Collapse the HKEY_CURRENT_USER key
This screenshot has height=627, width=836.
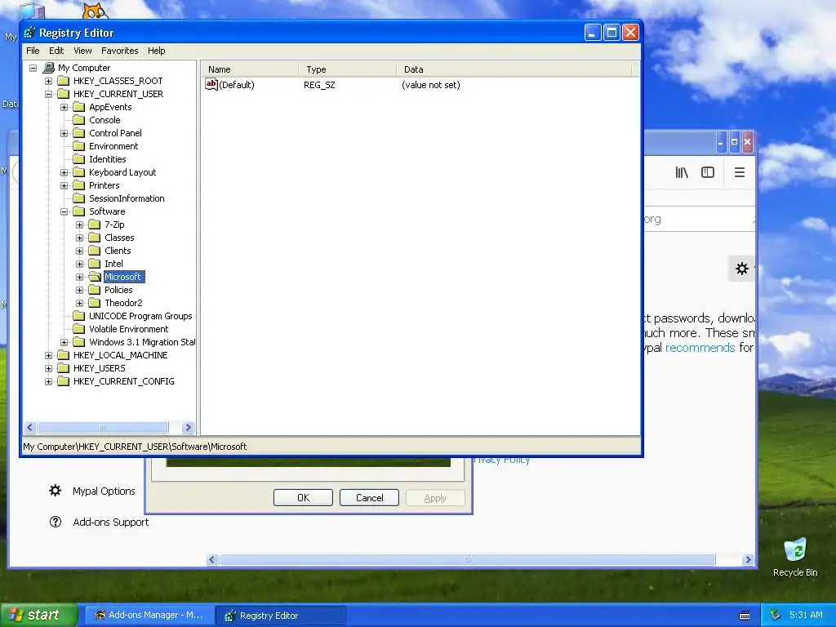click(x=48, y=94)
